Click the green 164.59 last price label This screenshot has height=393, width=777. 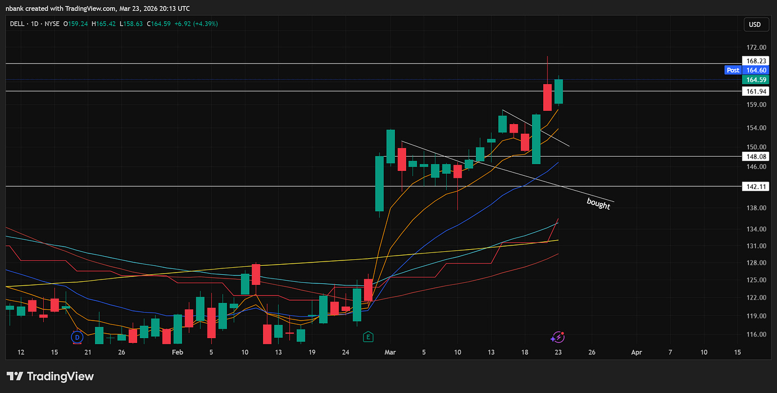point(755,80)
